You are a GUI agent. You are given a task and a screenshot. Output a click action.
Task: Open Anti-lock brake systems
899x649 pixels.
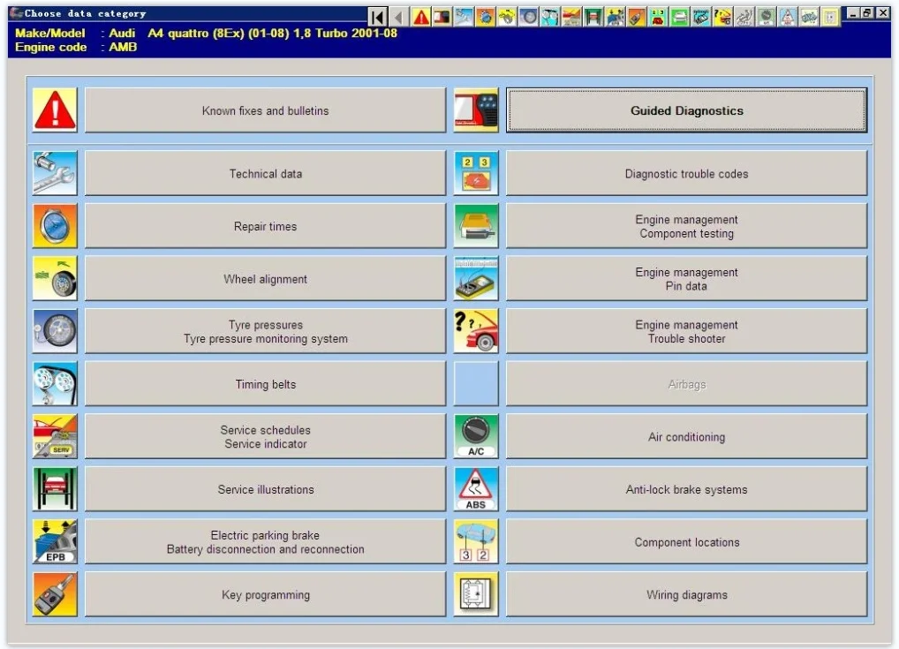click(x=686, y=489)
